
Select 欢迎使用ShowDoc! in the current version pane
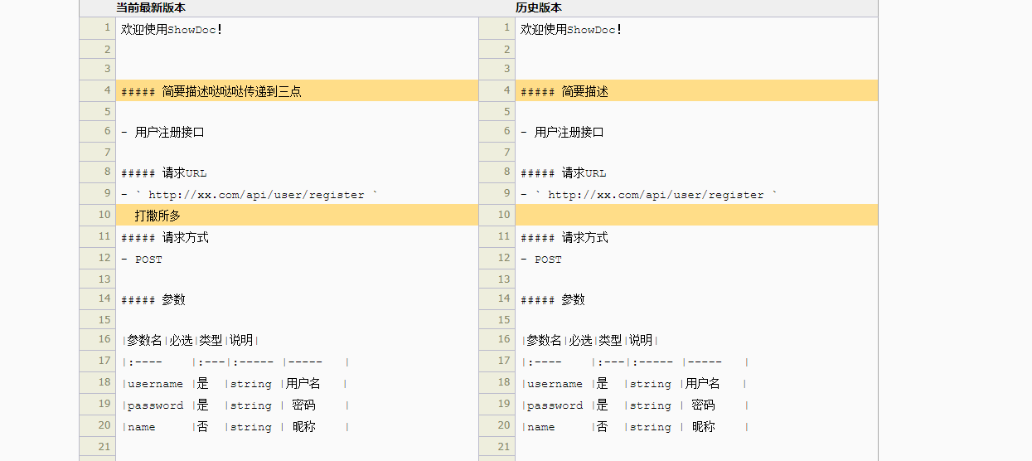tap(172, 29)
